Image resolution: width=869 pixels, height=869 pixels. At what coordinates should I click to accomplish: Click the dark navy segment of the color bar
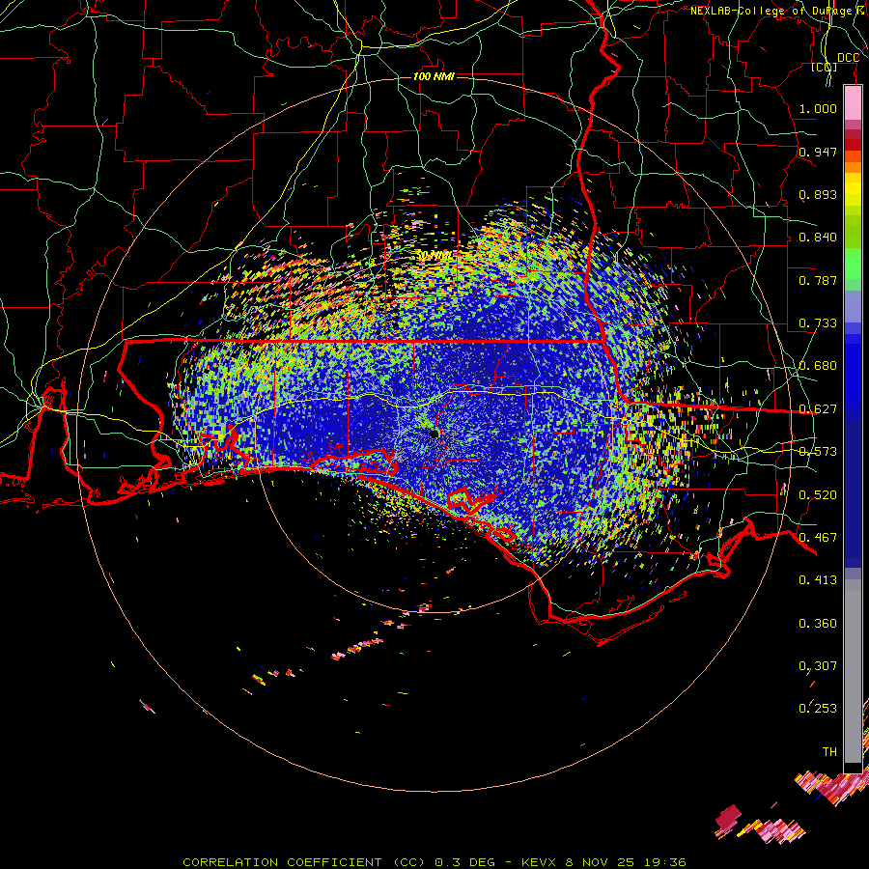(x=853, y=491)
